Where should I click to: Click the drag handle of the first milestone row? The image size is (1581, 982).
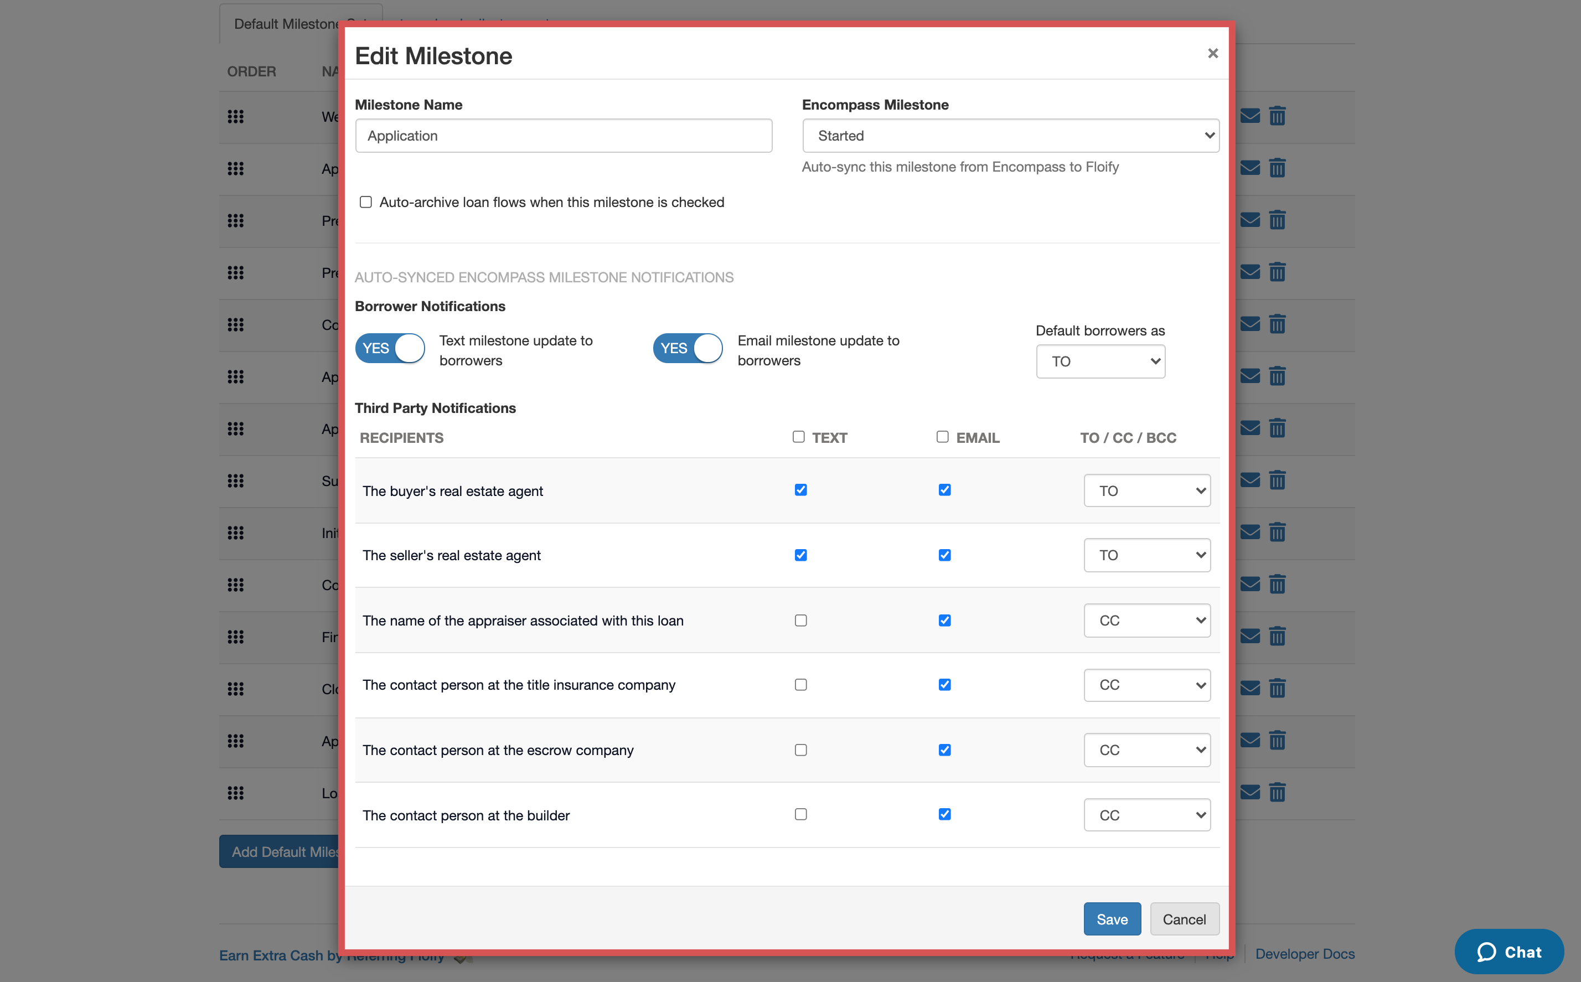[236, 116]
